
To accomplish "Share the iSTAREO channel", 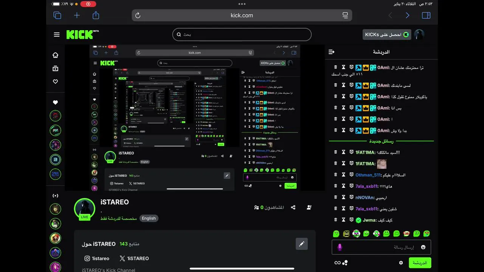I will [293, 207].
